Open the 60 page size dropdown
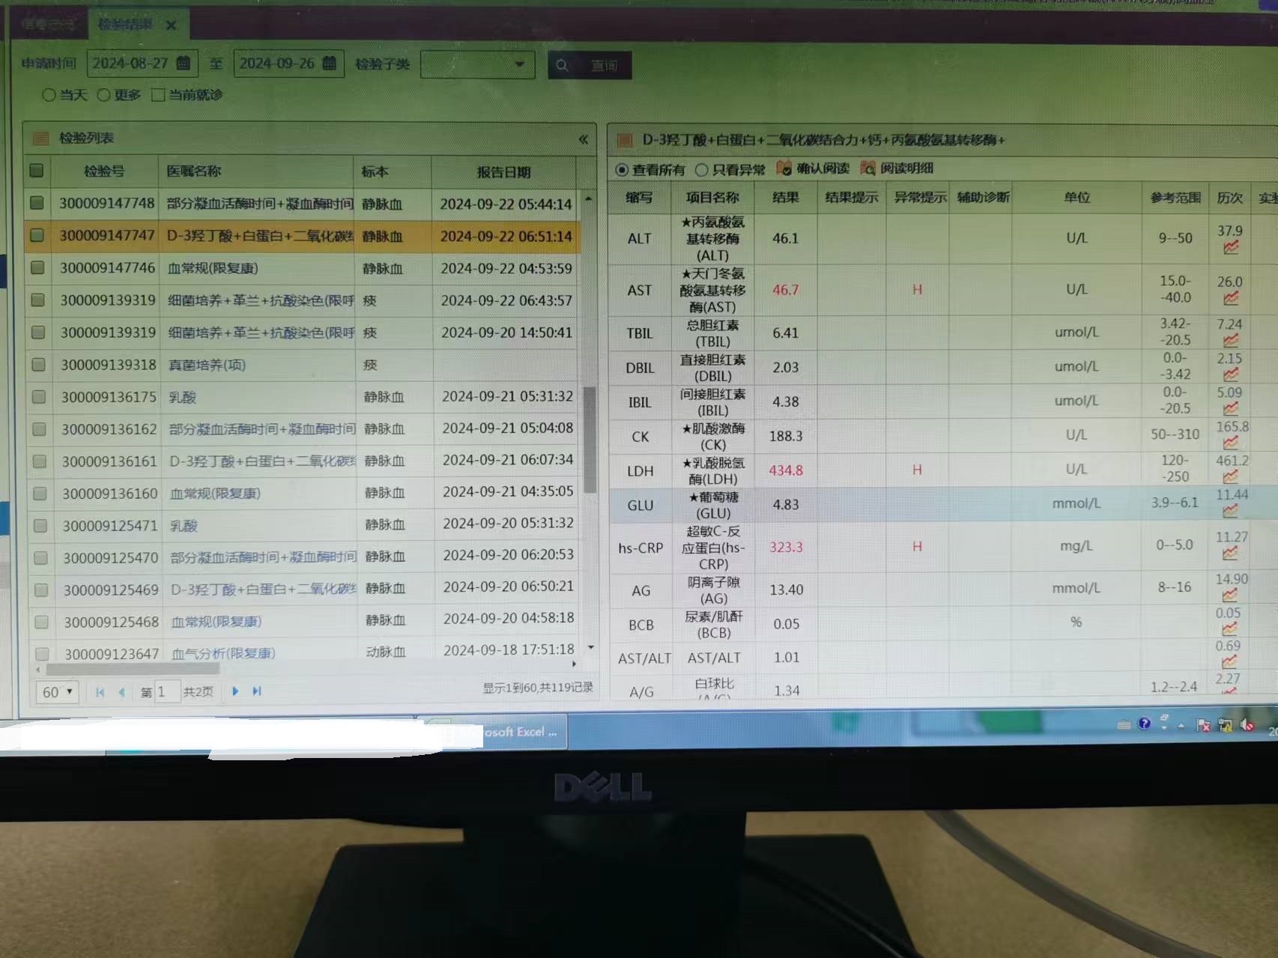The width and height of the screenshot is (1278, 958). [57, 692]
